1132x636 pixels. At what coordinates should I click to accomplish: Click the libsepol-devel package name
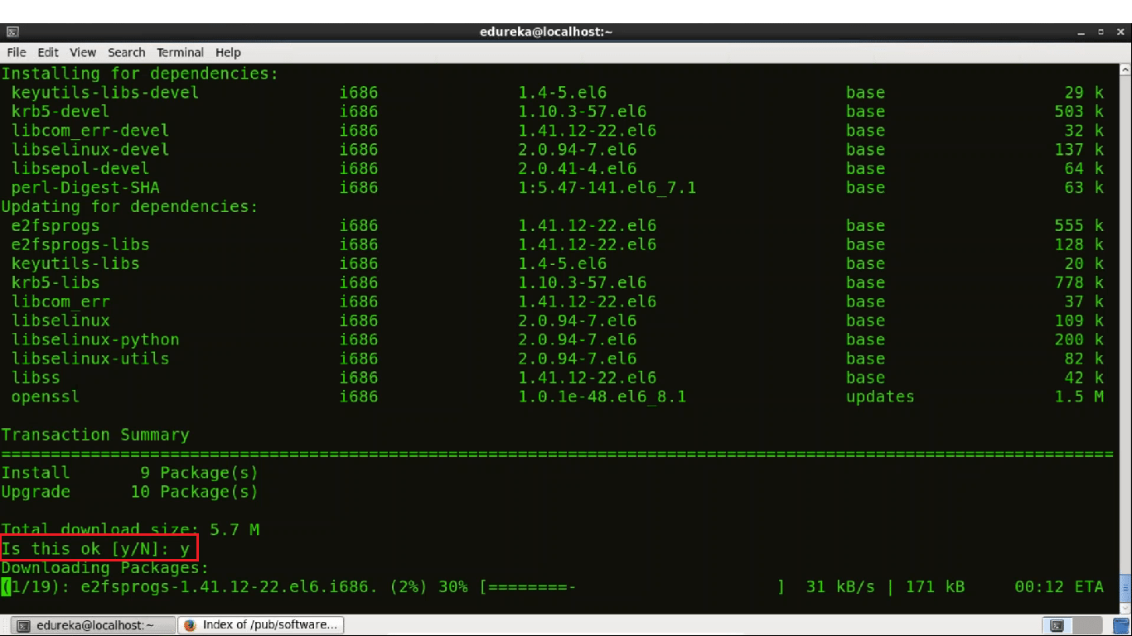click(80, 169)
